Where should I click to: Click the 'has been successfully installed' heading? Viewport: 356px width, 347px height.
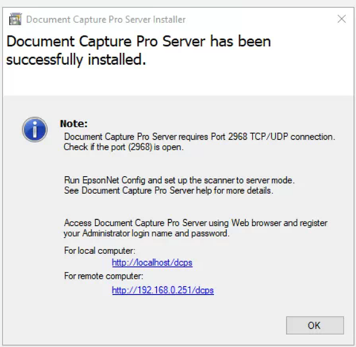click(x=139, y=51)
